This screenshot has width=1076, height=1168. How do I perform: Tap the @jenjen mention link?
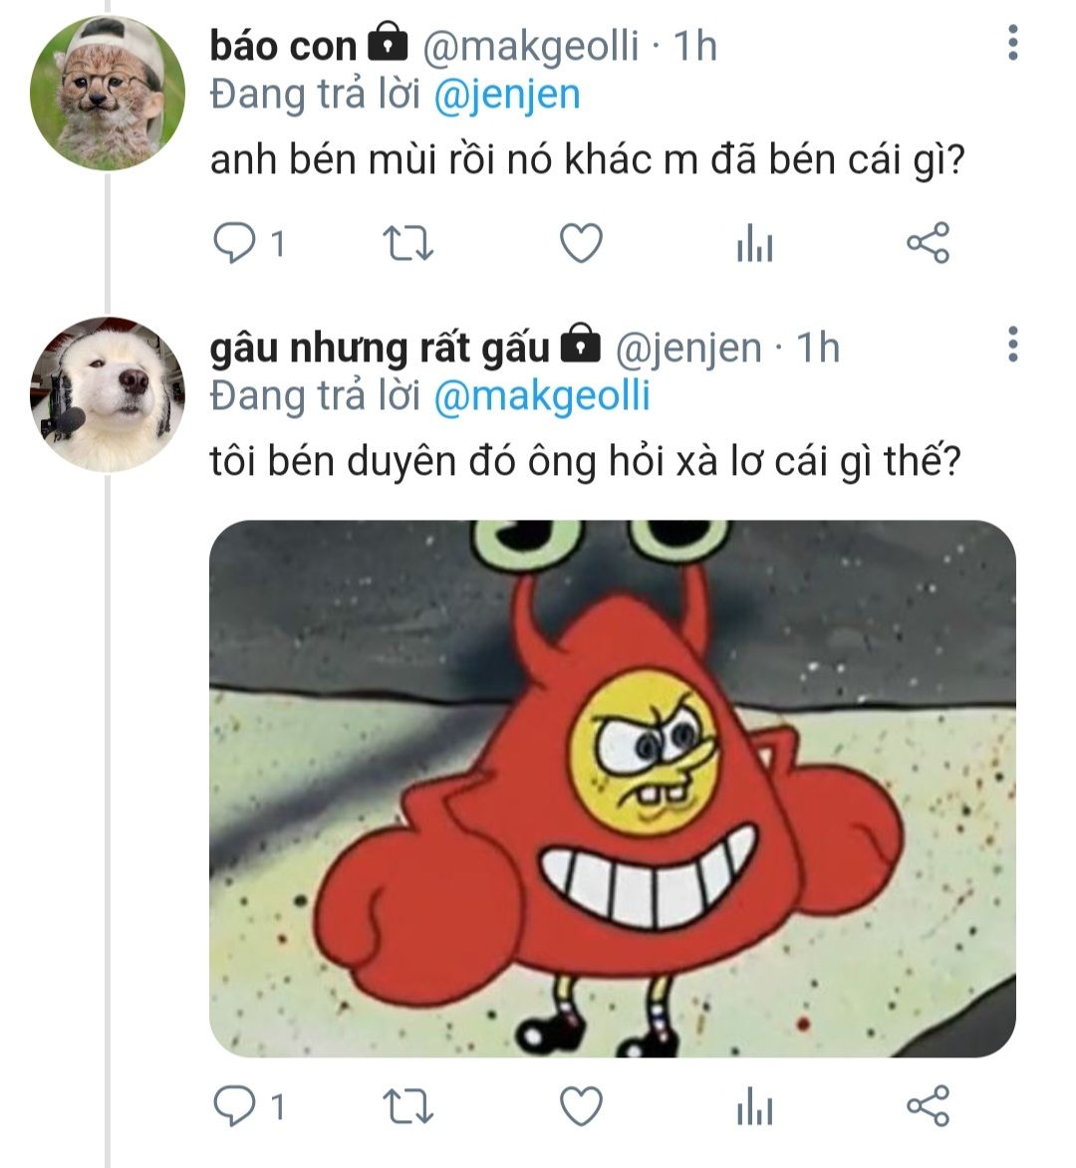507,96
